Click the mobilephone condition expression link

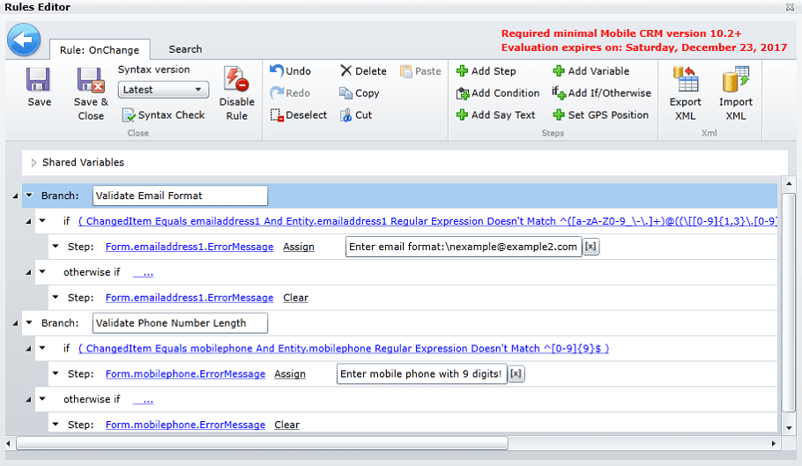tap(344, 349)
